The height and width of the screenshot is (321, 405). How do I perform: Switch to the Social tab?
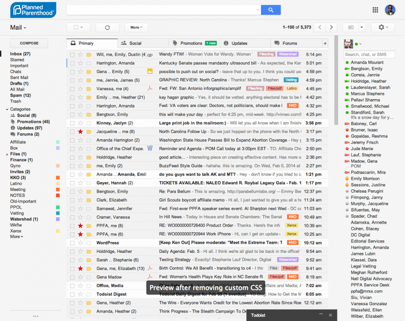pos(143,43)
